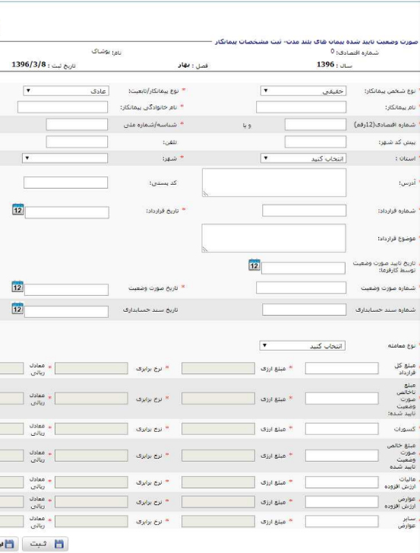Focus the کسورات amount field
Screen dimensions: 420x553
click(x=342, y=429)
